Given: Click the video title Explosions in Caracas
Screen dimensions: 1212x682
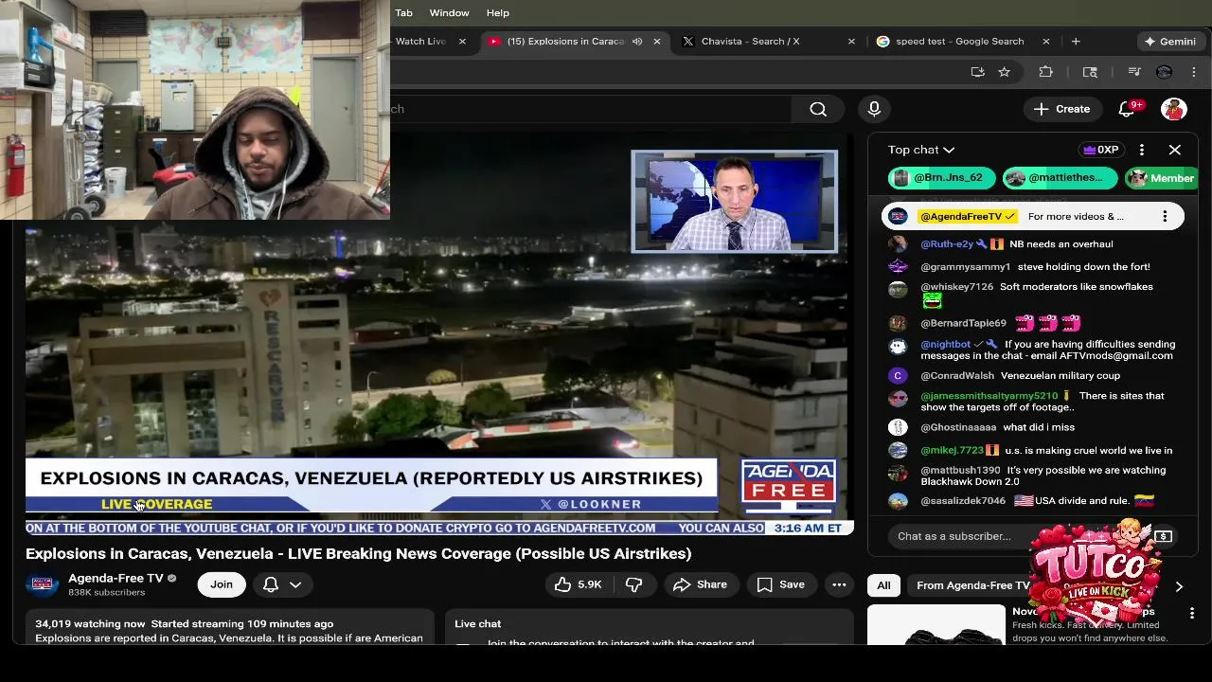Looking at the screenshot, I should (x=359, y=553).
